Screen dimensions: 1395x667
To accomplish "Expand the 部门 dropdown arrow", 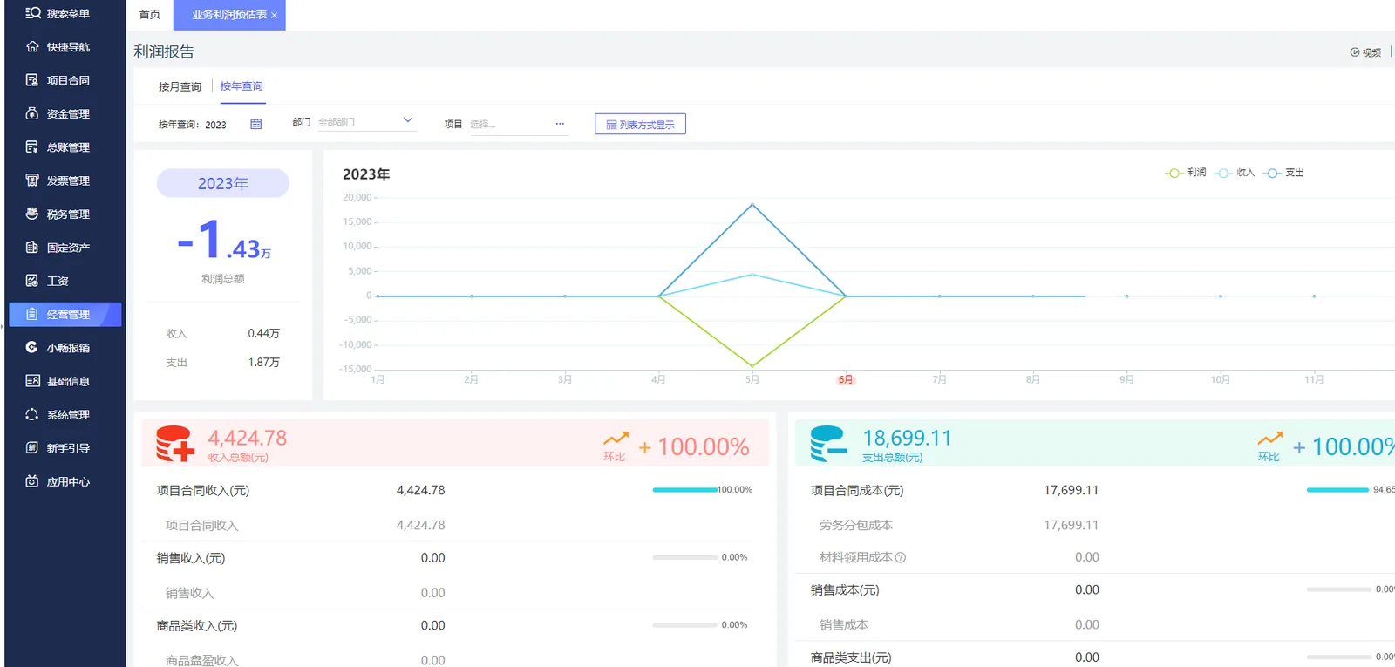I will (x=407, y=120).
